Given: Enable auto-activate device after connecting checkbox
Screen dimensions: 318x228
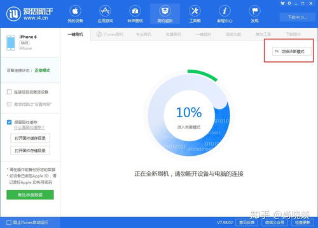Looking at the screenshot, I should [9, 92].
